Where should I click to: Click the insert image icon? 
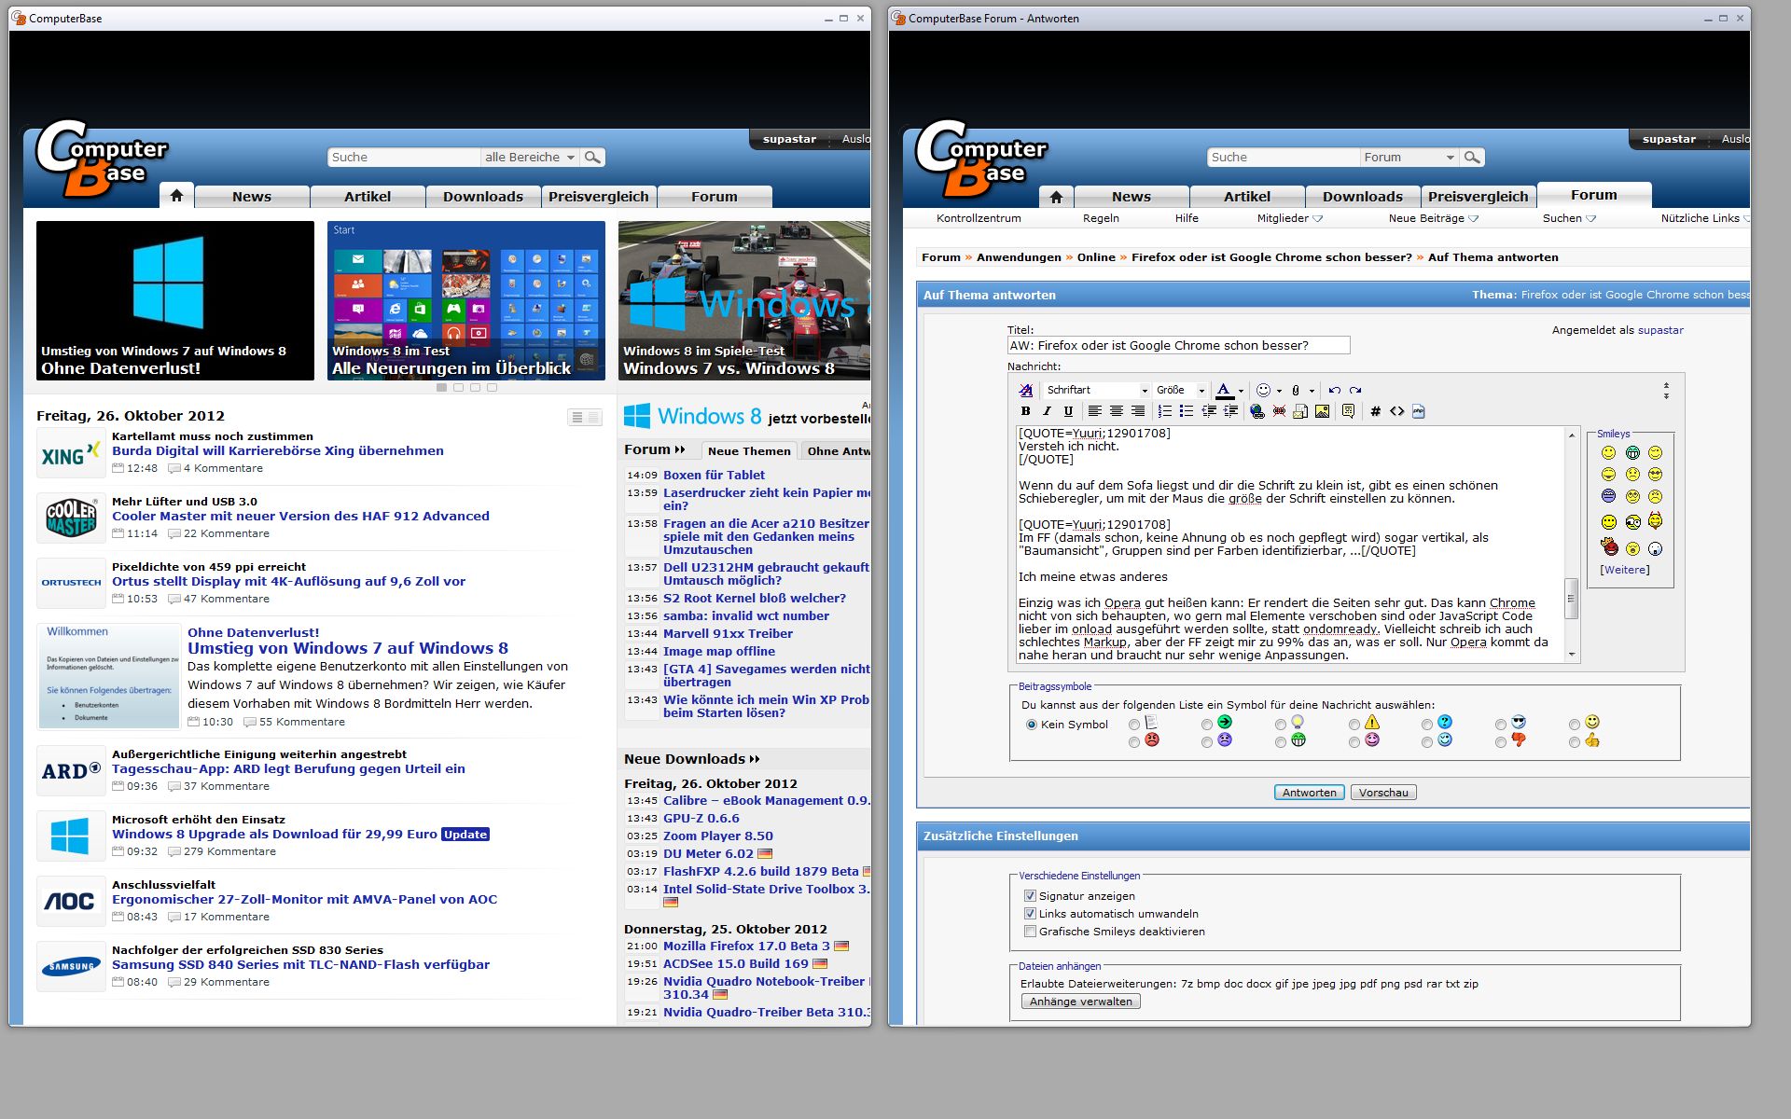(x=1322, y=411)
